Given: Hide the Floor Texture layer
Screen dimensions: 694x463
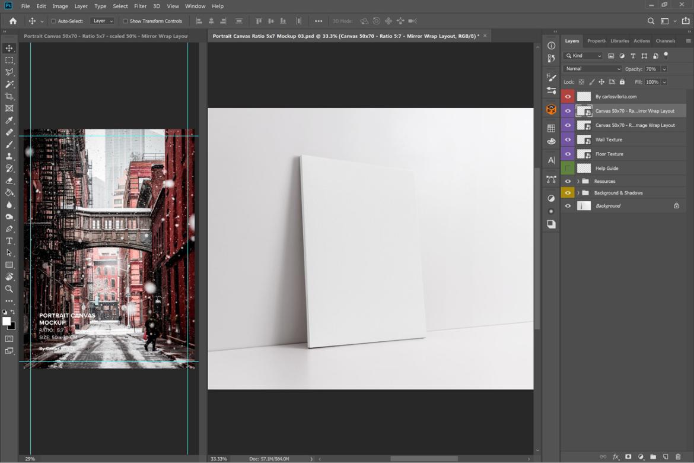Looking at the screenshot, I should (x=568, y=154).
